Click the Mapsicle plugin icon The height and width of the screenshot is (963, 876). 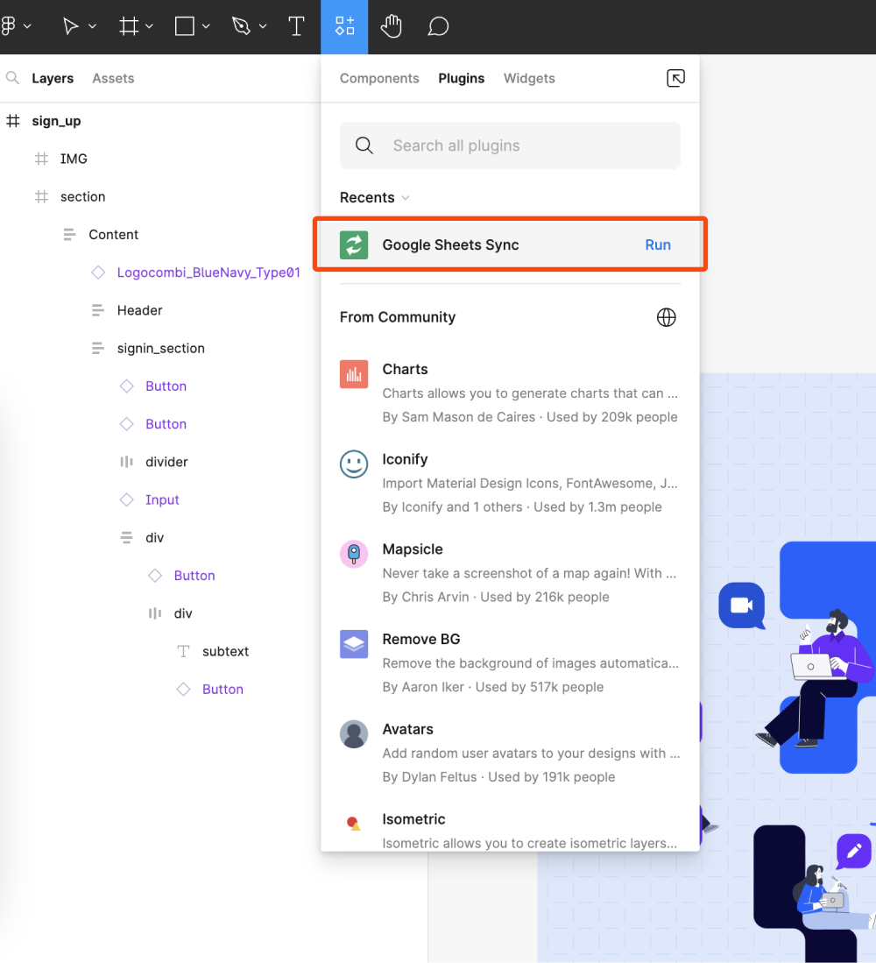tap(354, 554)
